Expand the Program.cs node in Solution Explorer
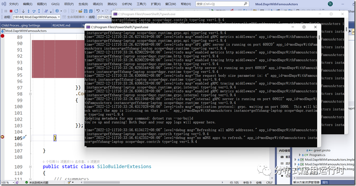 point(300,155)
